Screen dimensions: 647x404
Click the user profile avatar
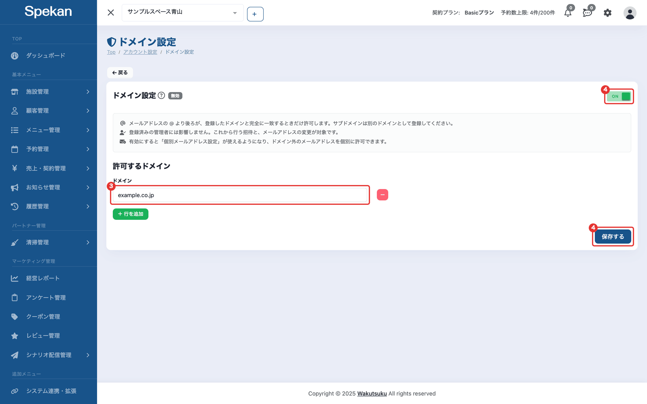click(630, 13)
